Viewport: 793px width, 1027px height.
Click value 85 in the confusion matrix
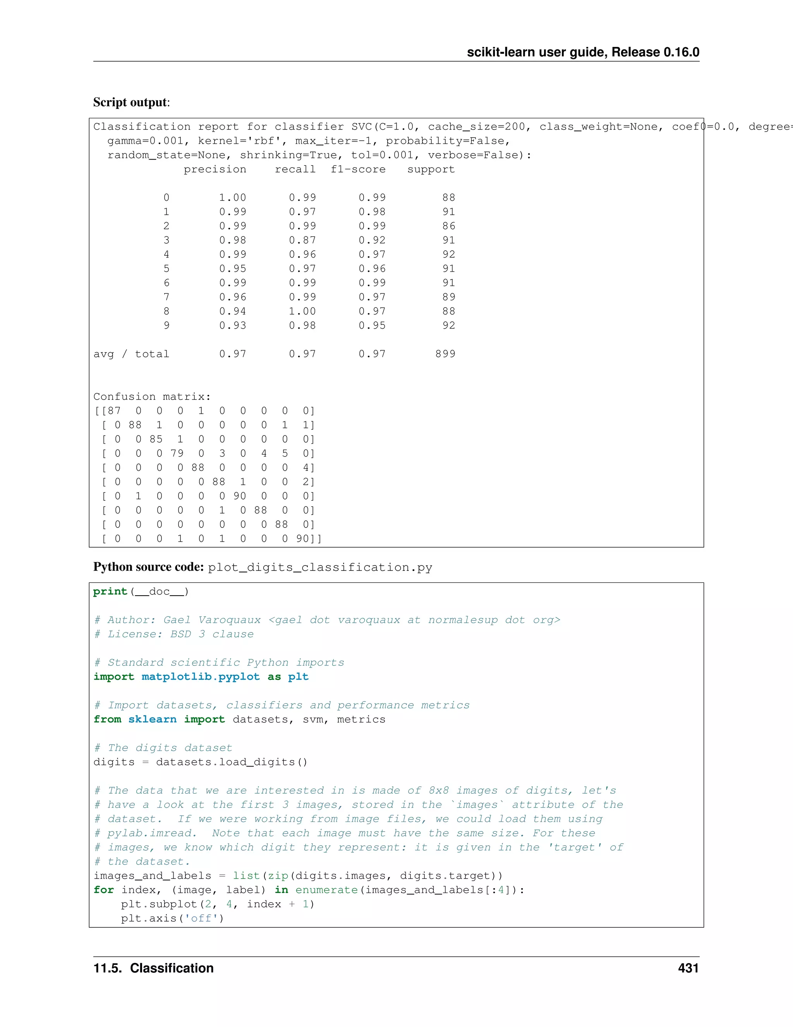pyautogui.click(x=156, y=439)
